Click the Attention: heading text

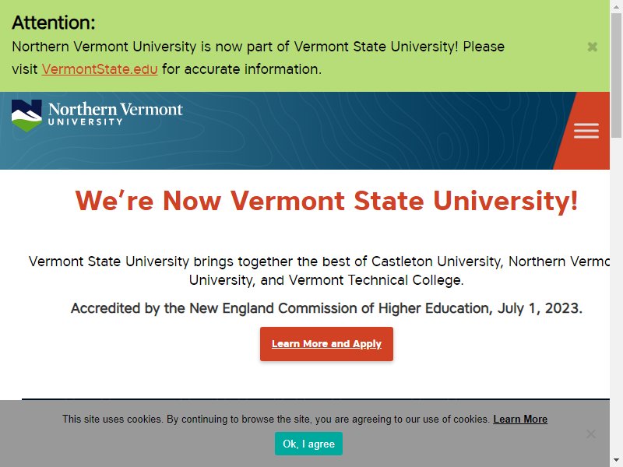(54, 23)
